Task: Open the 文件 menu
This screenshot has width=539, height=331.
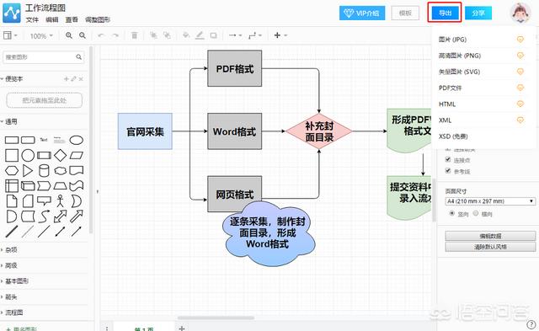Action: [x=32, y=20]
